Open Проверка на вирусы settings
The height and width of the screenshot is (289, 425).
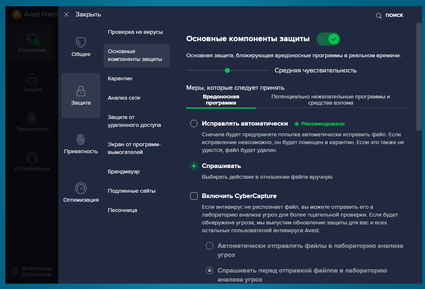click(135, 32)
